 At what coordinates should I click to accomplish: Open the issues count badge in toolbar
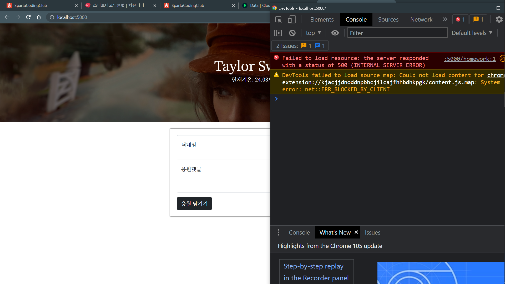(478, 19)
